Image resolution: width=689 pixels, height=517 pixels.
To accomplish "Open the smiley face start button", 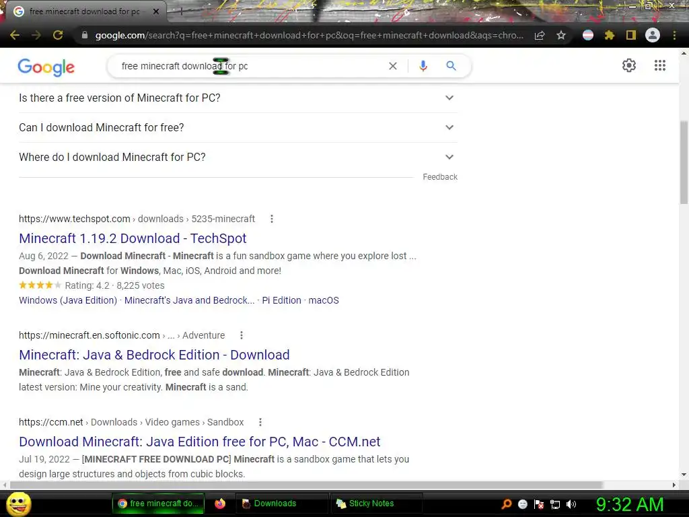I will (19, 504).
